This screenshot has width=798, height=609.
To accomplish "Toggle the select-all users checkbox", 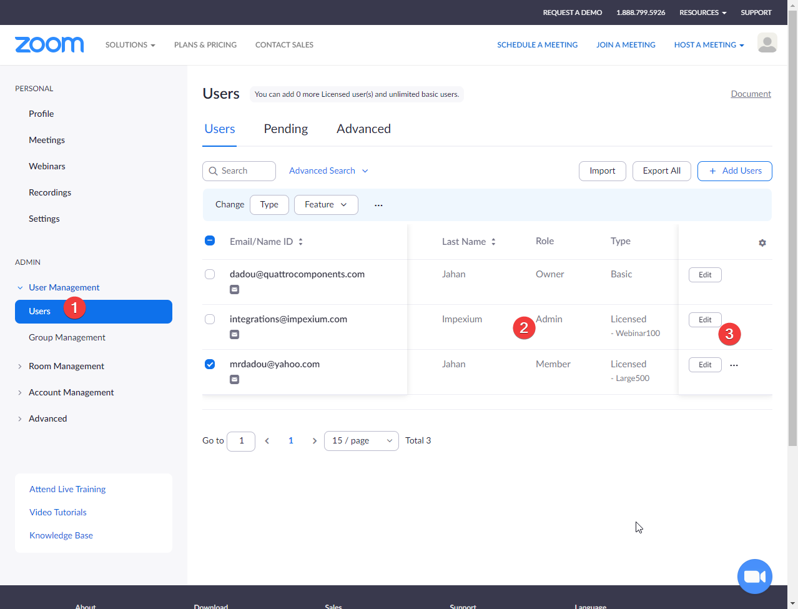I will point(210,240).
